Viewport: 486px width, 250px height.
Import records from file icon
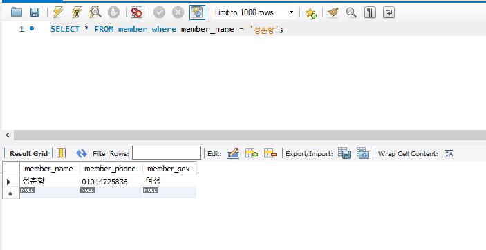pos(363,153)
